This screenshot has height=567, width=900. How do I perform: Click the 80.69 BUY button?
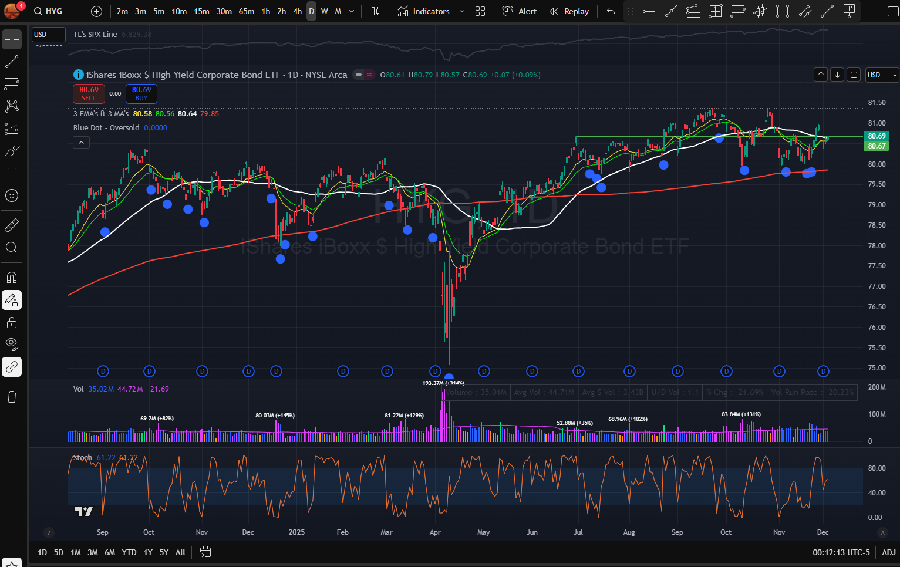pyautogui.click(x=141, y=94)
